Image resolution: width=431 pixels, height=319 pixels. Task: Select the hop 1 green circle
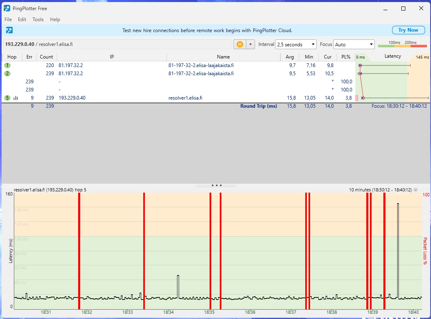point(7,65)
